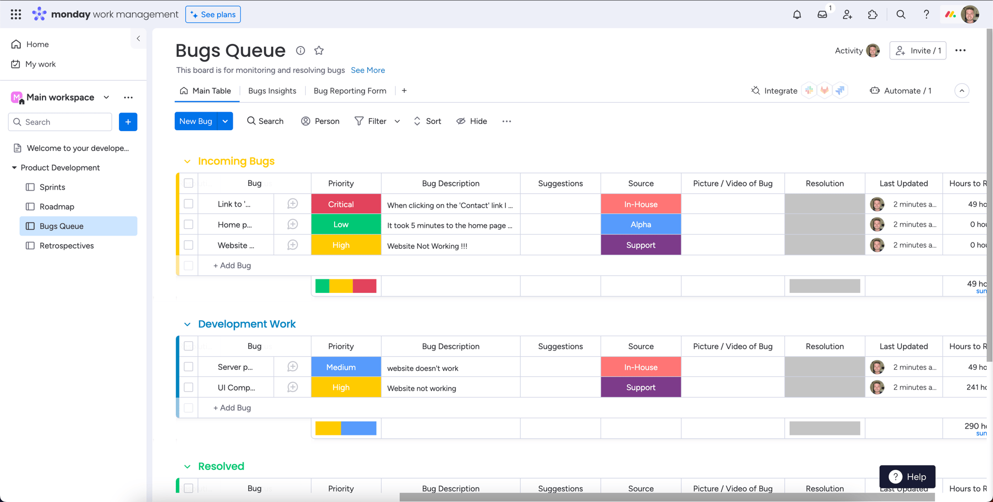Select all bugs in Incoming Bugs group
Screen dimensions: 993x502
189,183
